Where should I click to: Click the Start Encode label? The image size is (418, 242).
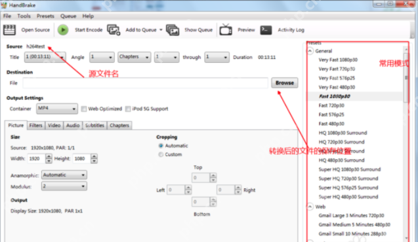(x=89, y=30)
